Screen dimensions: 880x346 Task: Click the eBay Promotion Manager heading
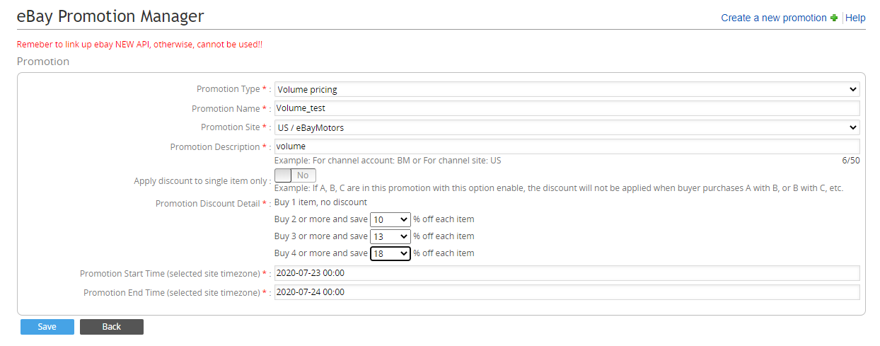click(x=110, y=16)
